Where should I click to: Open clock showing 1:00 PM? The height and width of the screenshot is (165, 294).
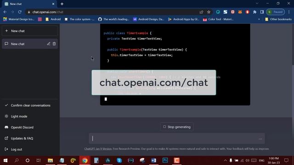click(x=274, y=160)
